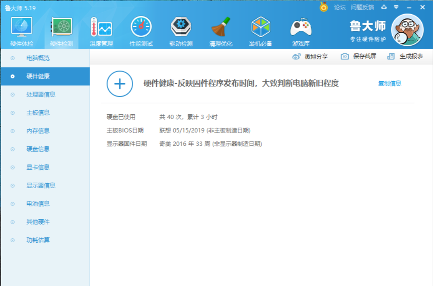
Task: Click the bullet icon beside 处理器信息
Action: click(x=12, y=95)
